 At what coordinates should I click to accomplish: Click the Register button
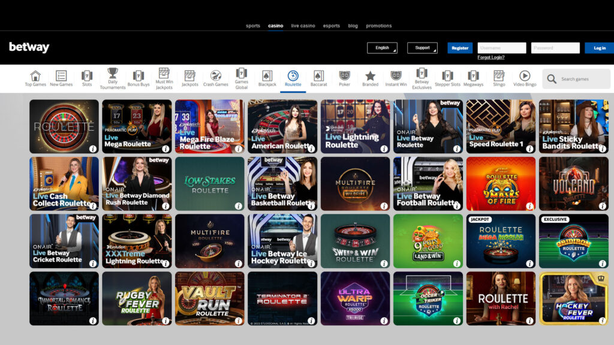coord(460,48)
